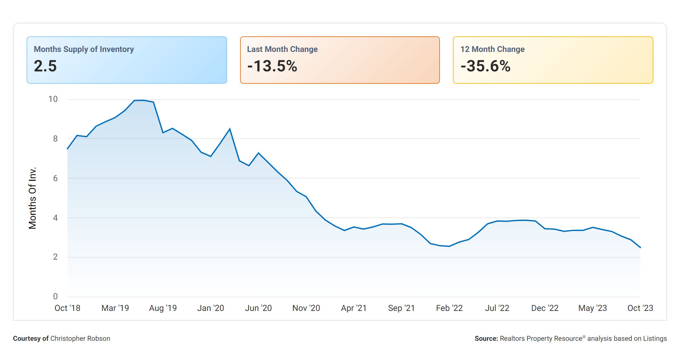Image resolution: width=680 pixels, height=357 pixels.
Task: Click the Christopher Robson courtesy text
Action: tap(80, 339)
